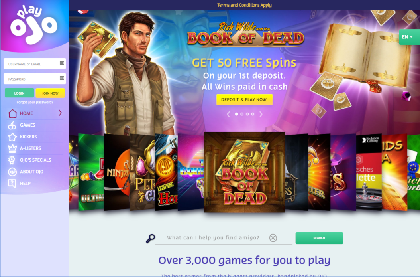Viewport: 420px width, 277px height.
Task: Click the PlayOJO logo
Action: pos(34,25)
